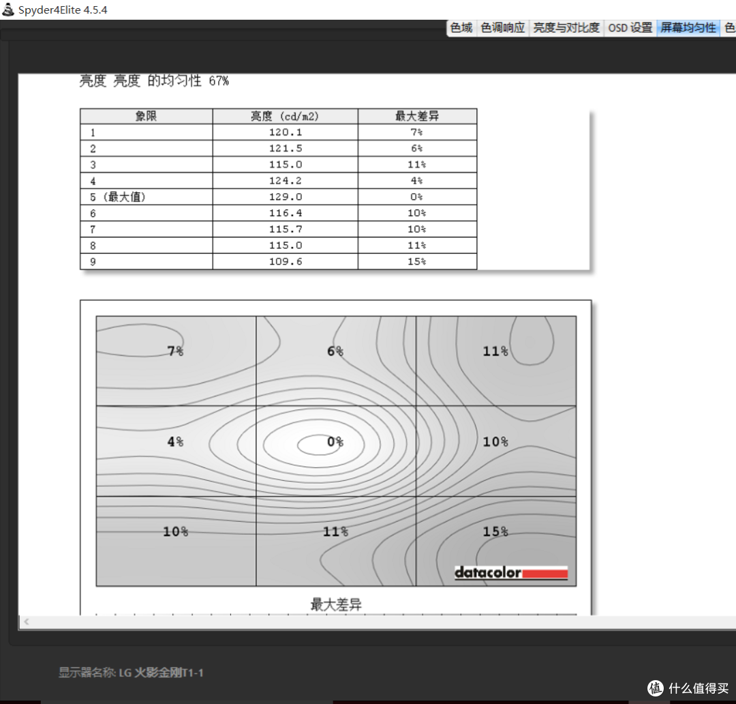
Task: Click the 115.7 brightness value
Action: coord(285,229)
